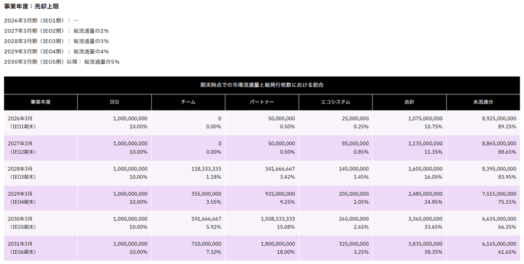The width and height of the screenshot is (524, 264).
Task: Select the total cell showing 3,835,000,000
Action: (424, 244)
